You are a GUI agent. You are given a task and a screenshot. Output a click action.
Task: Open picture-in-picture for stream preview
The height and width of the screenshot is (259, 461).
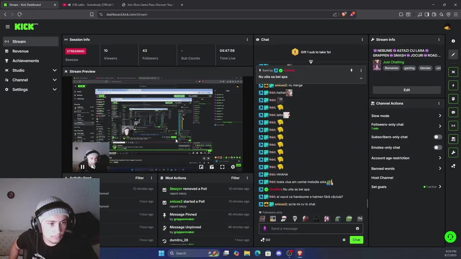pyautogui.click(x=201, y=167)
